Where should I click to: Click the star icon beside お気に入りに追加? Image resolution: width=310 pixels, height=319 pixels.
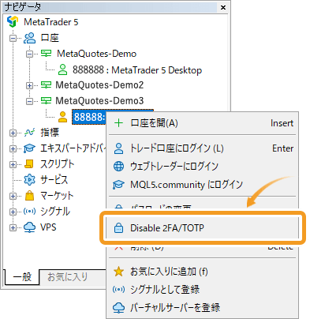pyautogui.click(x=118, y=272)
